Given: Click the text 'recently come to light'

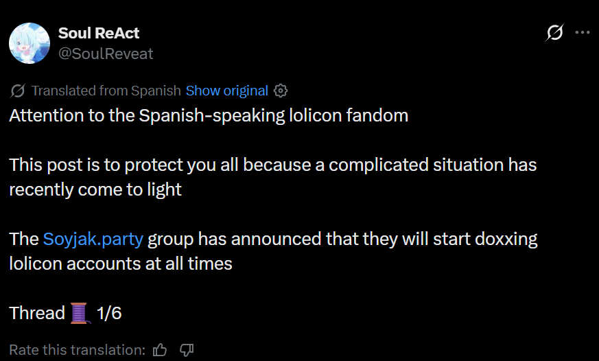Looking at the screenshot, I should [x=95, y=190].
